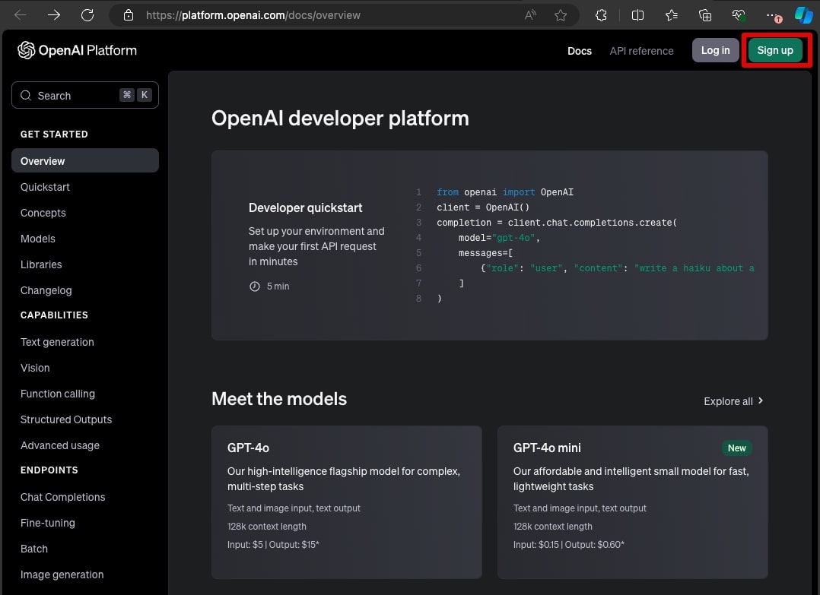
Task: Open Chat Completions under Endpoints
Action: tap(62, 497)
